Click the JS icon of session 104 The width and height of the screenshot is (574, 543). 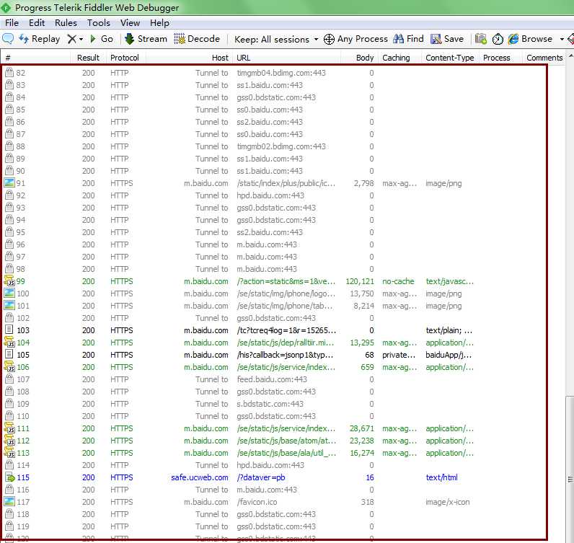pos(9,342)
